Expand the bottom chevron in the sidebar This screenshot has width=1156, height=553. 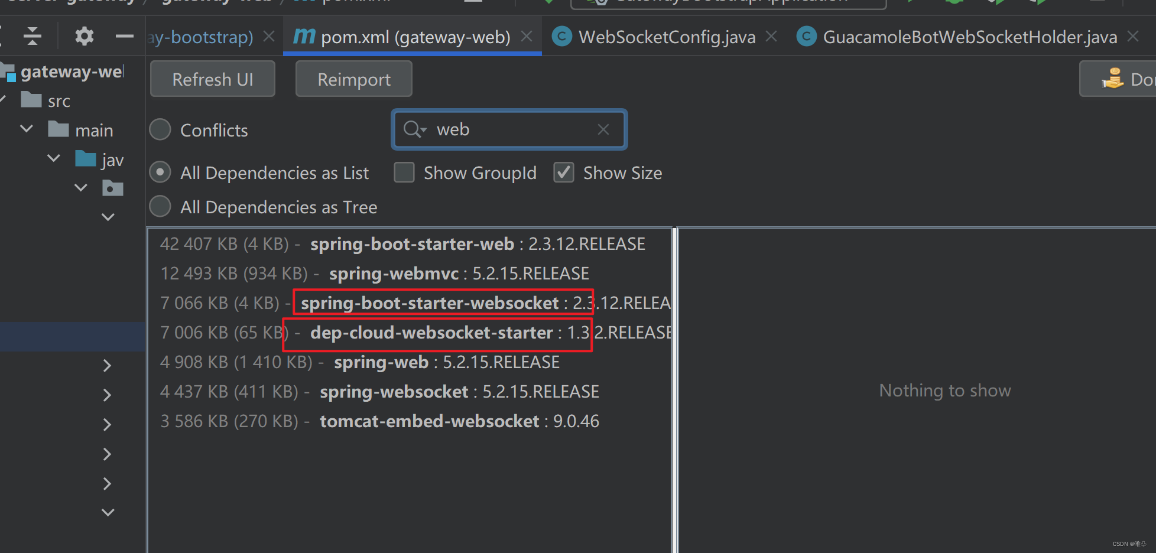pyautogui.click(x=108, y=512)
